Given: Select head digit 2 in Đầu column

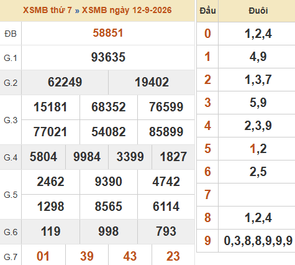Looking at the screenshot, I should coord(207,80).
